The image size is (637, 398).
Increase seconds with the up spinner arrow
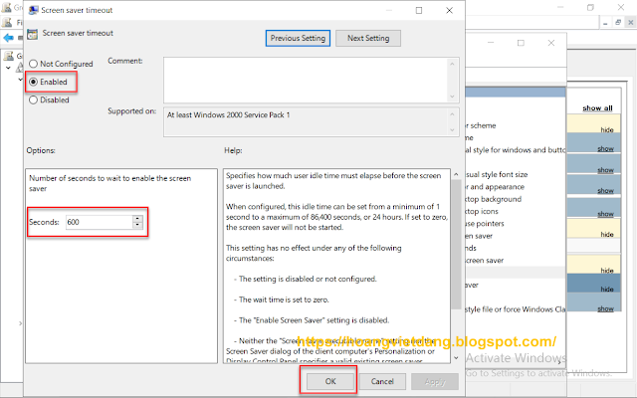137,219
